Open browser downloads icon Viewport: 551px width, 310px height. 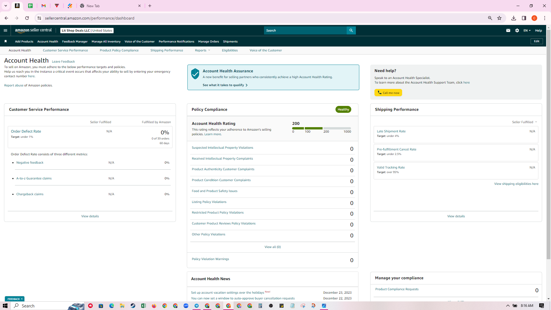pyautogui.click(x=514, y=18)
